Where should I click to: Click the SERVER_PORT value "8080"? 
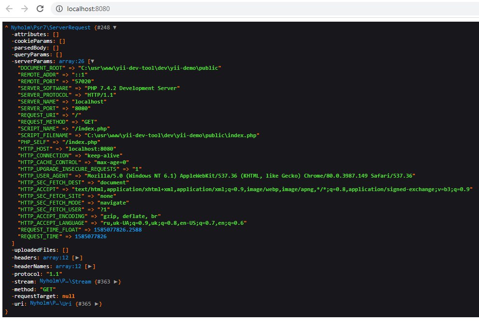pos(81,108)
